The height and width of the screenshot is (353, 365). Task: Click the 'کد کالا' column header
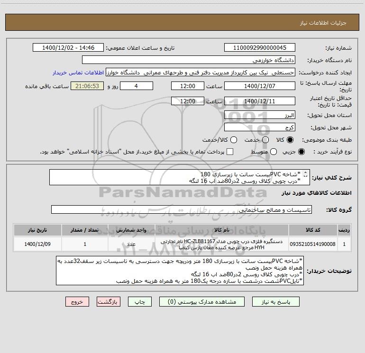[x=313, y=230]
